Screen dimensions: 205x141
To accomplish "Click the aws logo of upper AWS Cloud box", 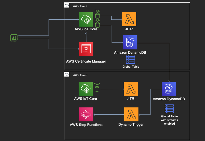I will coord(67,5).
